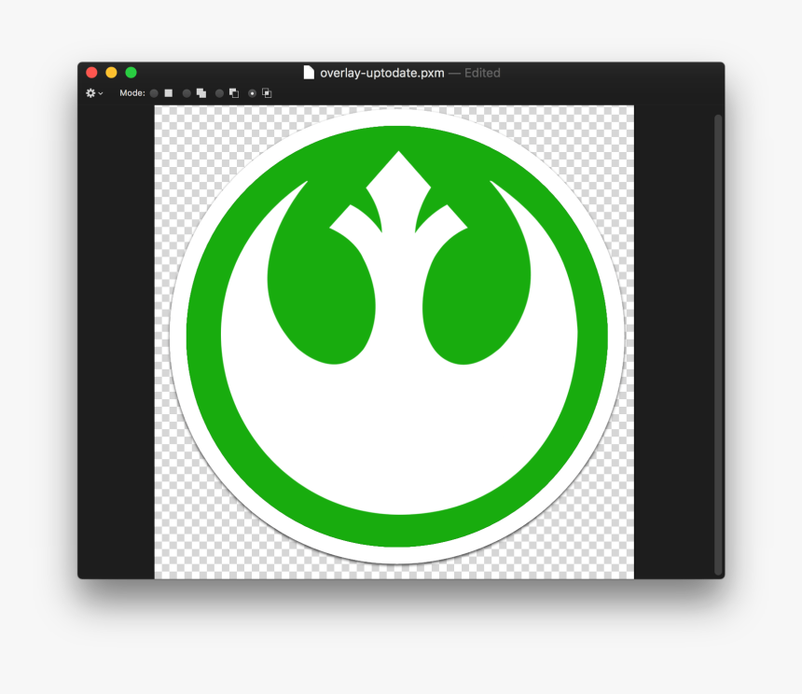Click the overlay-uptodate.pxm window title
The image size is (802, 694).
[382, 73]
